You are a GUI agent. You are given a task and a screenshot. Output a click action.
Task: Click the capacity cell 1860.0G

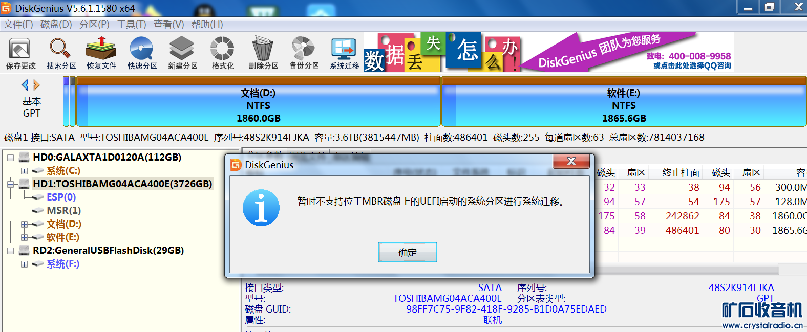(x=789, y=216)
